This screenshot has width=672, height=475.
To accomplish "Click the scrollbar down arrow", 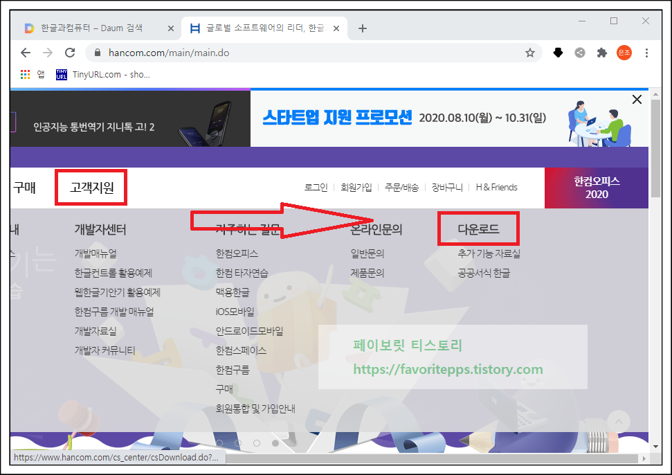I will [655, 447].
